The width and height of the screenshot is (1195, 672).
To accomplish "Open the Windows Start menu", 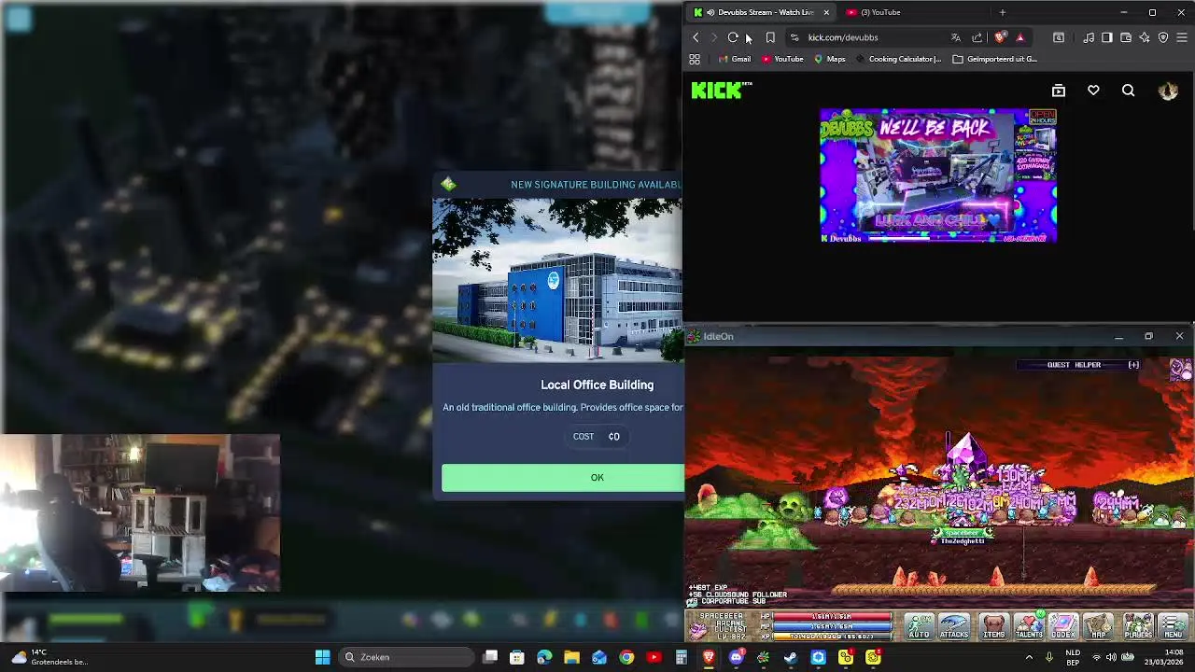I will (x=322, y=657).
